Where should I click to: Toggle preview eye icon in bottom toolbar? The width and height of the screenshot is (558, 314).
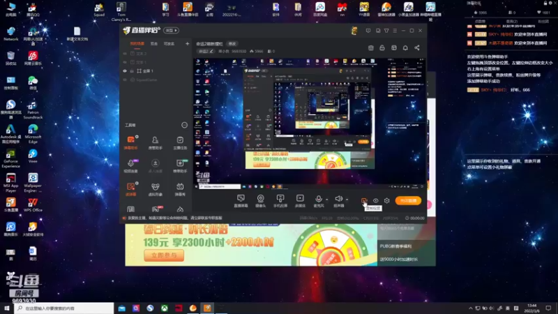click(x=375, y=200)
